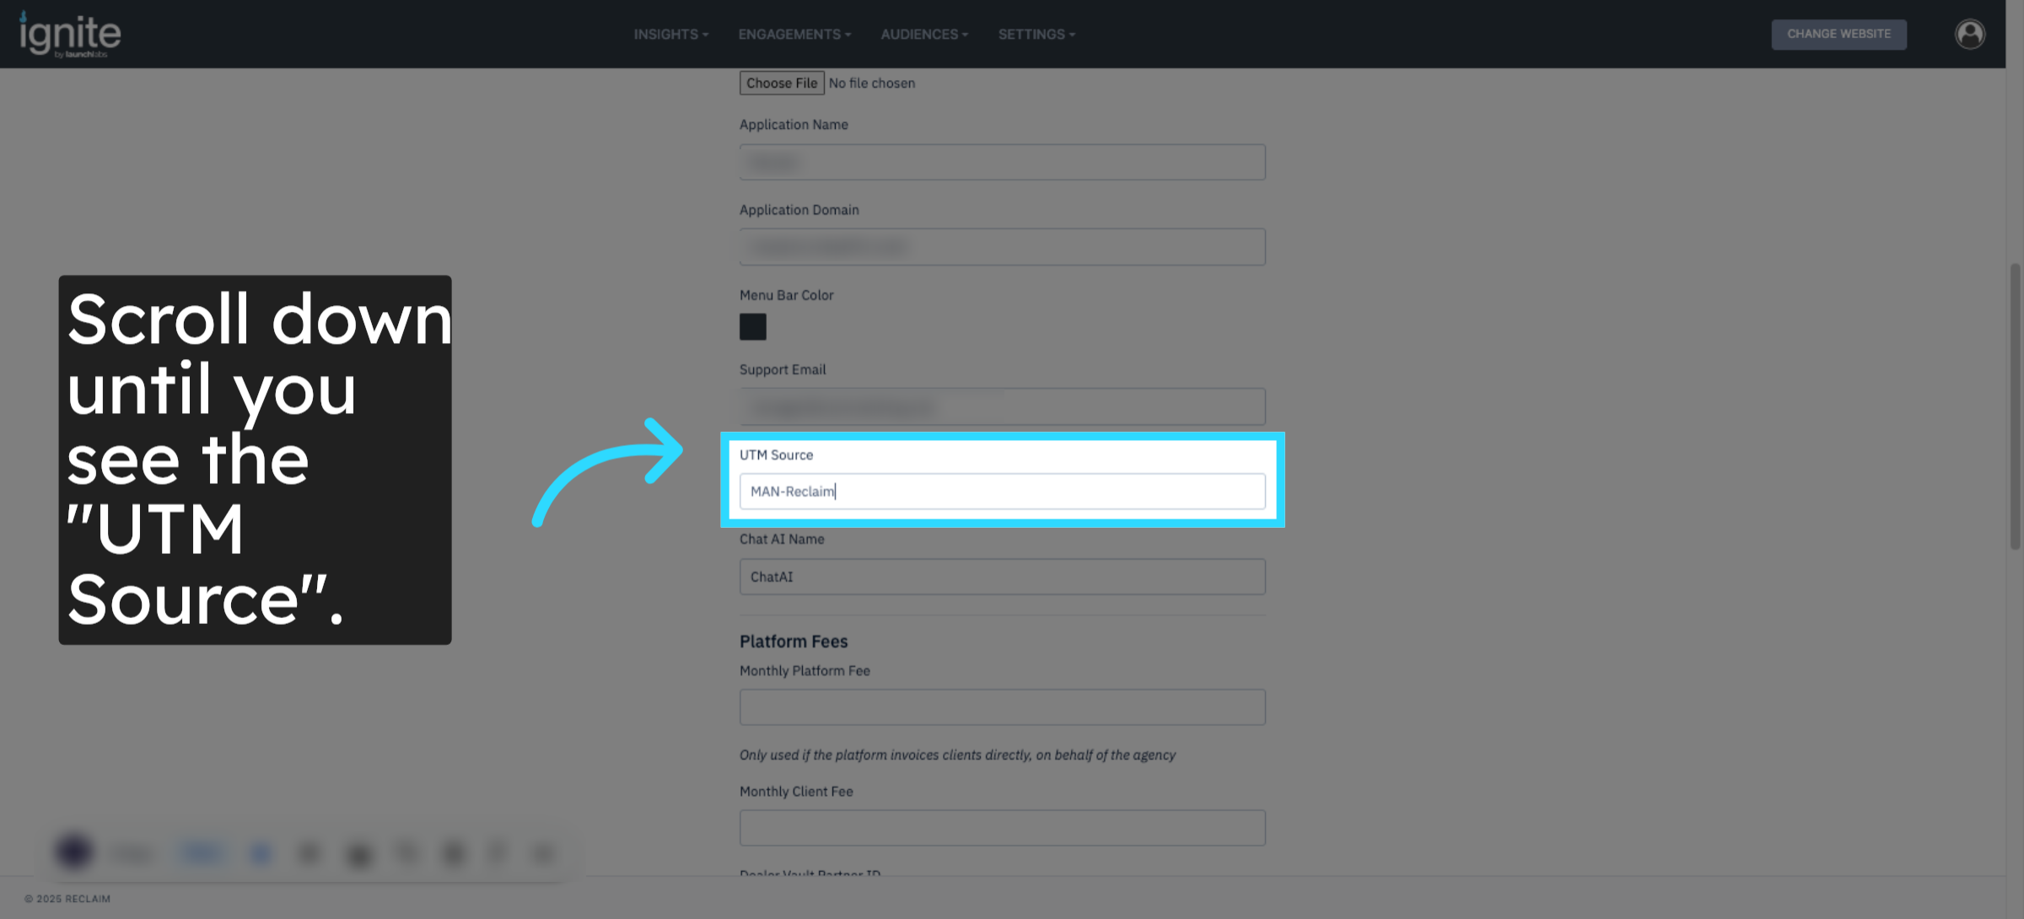The width and height of the screenshot is (2024, 919).
Task: Click the page vertical scrollbar
Action: tap(2015, 406)
